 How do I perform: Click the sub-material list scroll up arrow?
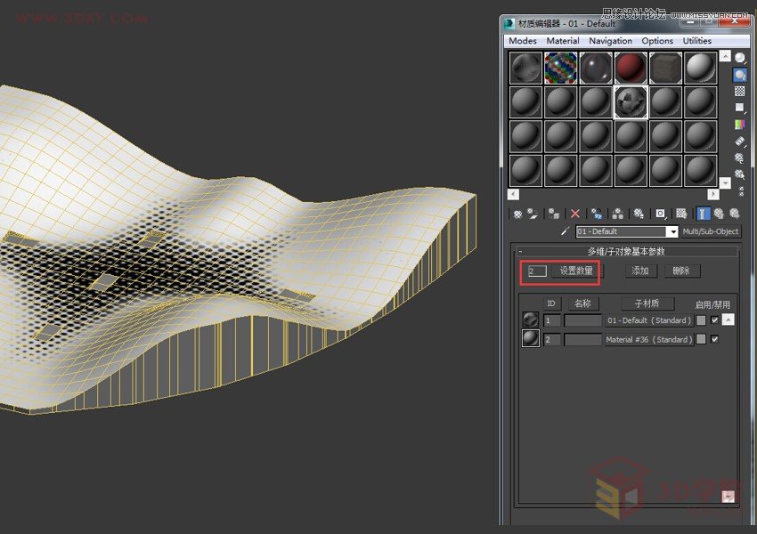728,320
